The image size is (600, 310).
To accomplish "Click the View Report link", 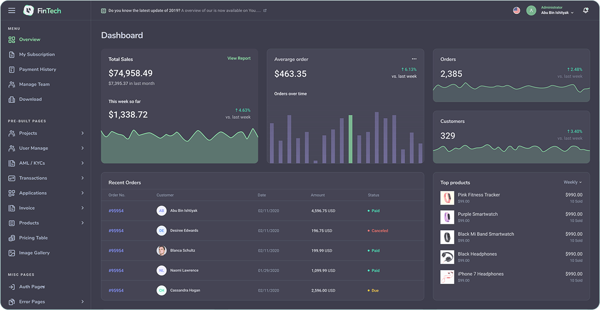I will coord(239,58).
